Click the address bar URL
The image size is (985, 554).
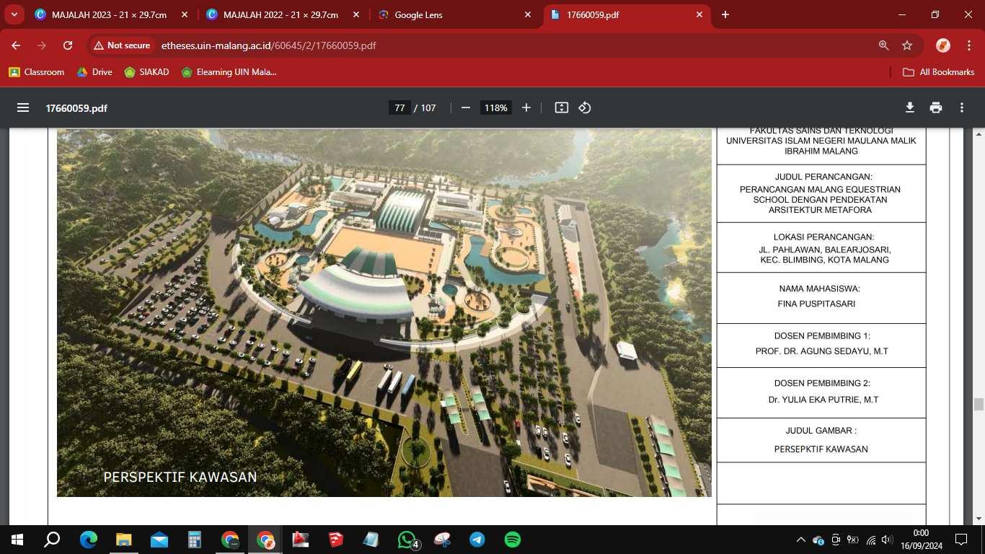(268, 45)
